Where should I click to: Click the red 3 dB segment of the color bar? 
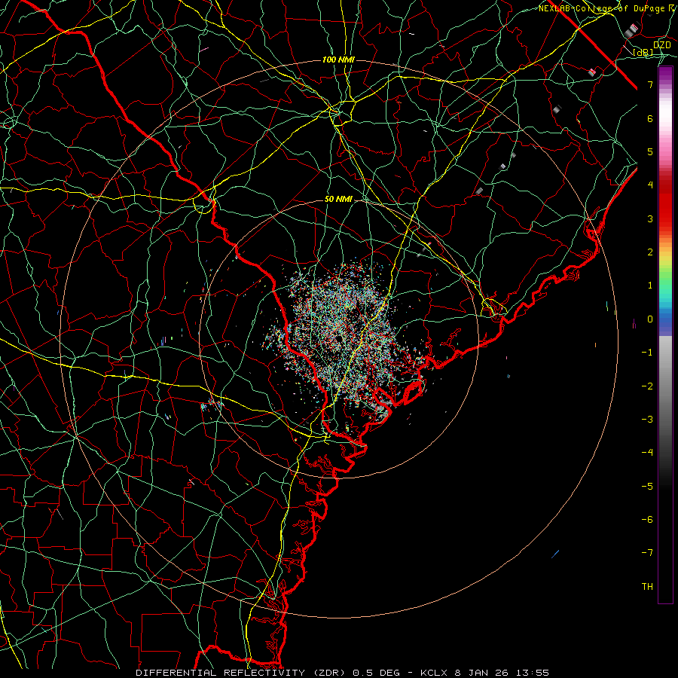pos(665,218)
